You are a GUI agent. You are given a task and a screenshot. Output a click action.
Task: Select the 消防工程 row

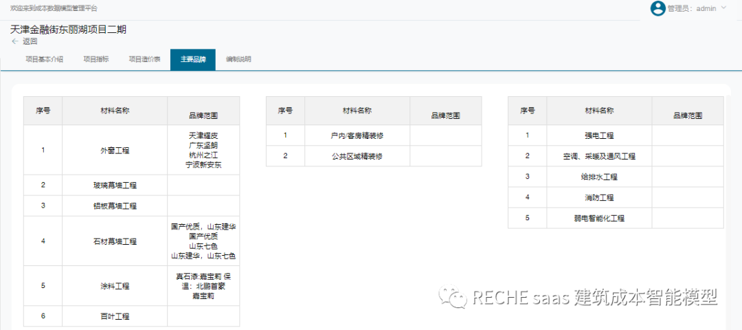click(x=599, y=197)
